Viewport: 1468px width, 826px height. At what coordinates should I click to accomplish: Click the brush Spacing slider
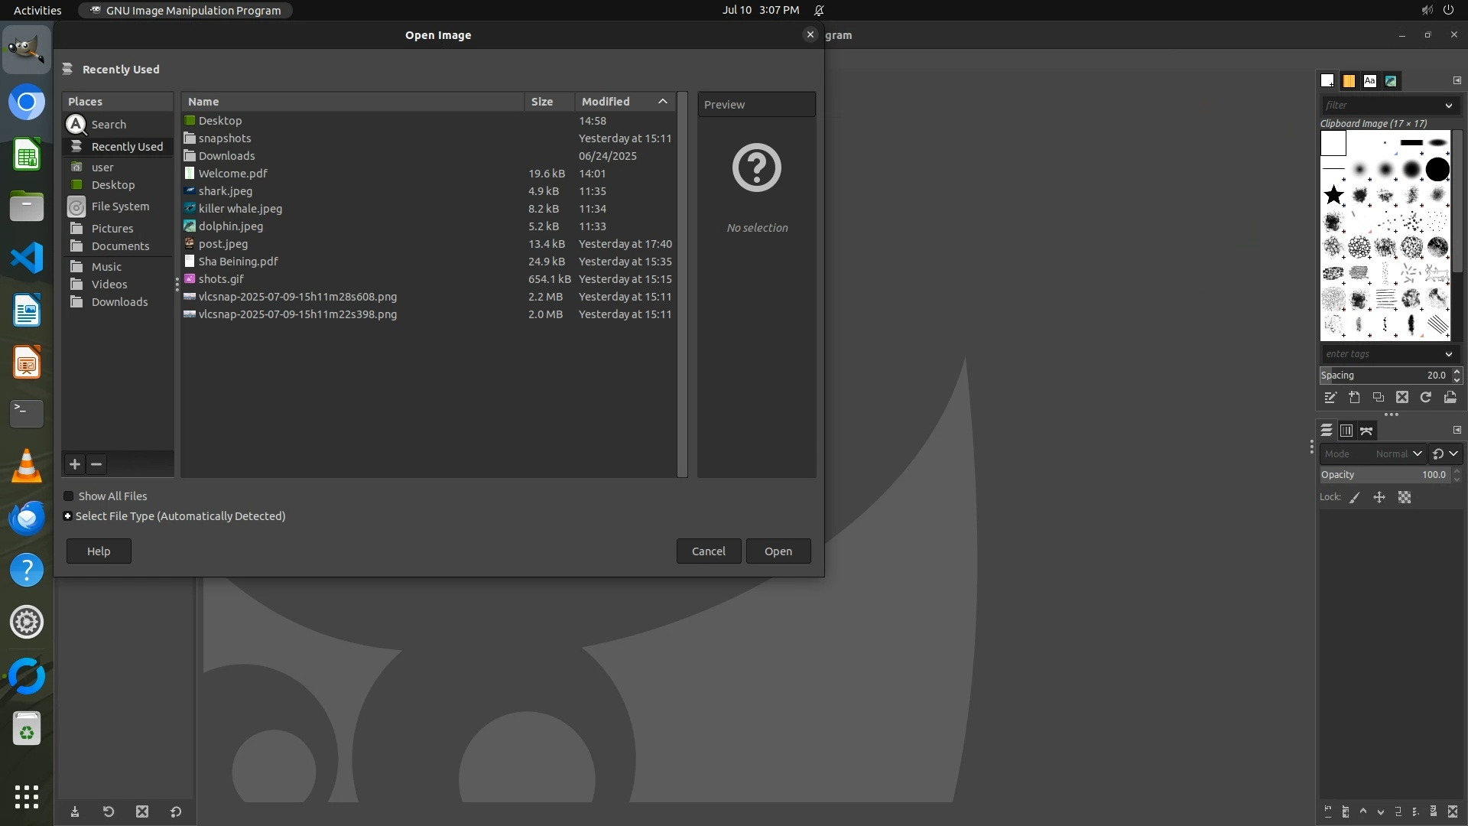point(1384,376)
